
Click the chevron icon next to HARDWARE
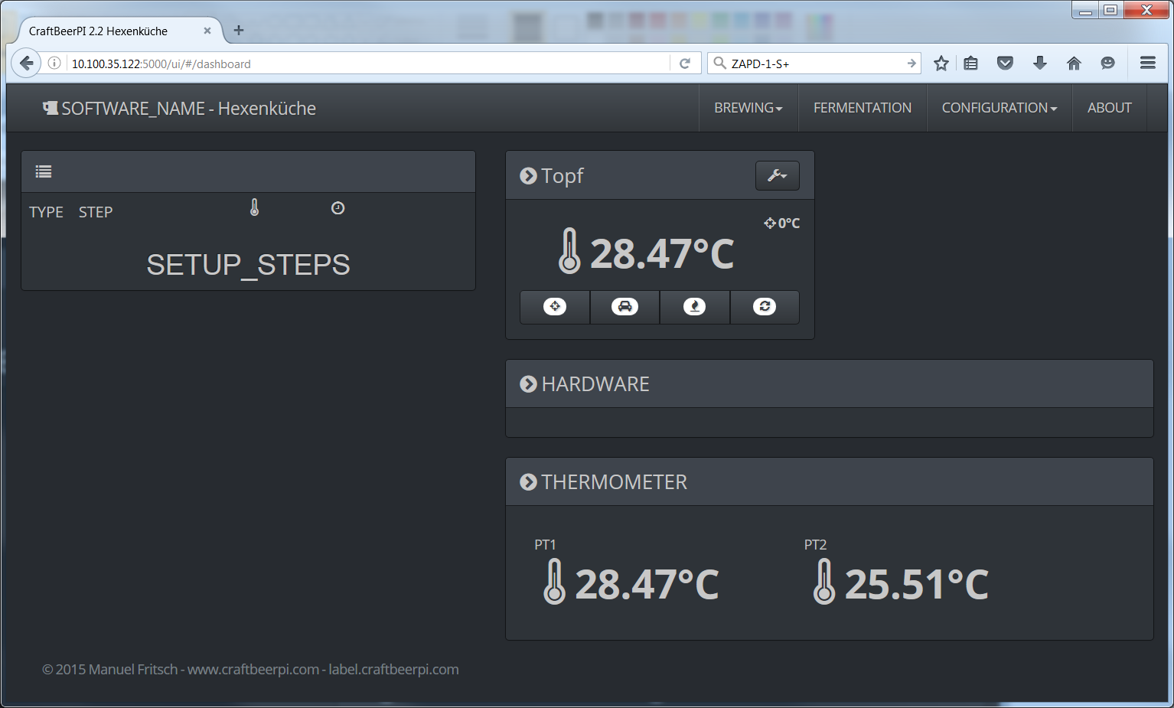pyautogui.click(x=528, y=384)
